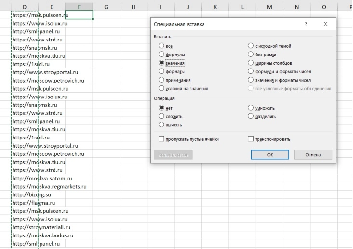This screenshot has height=249, width=353.
Task: Choose 'примечания' paste option
Action: point(161,80)
